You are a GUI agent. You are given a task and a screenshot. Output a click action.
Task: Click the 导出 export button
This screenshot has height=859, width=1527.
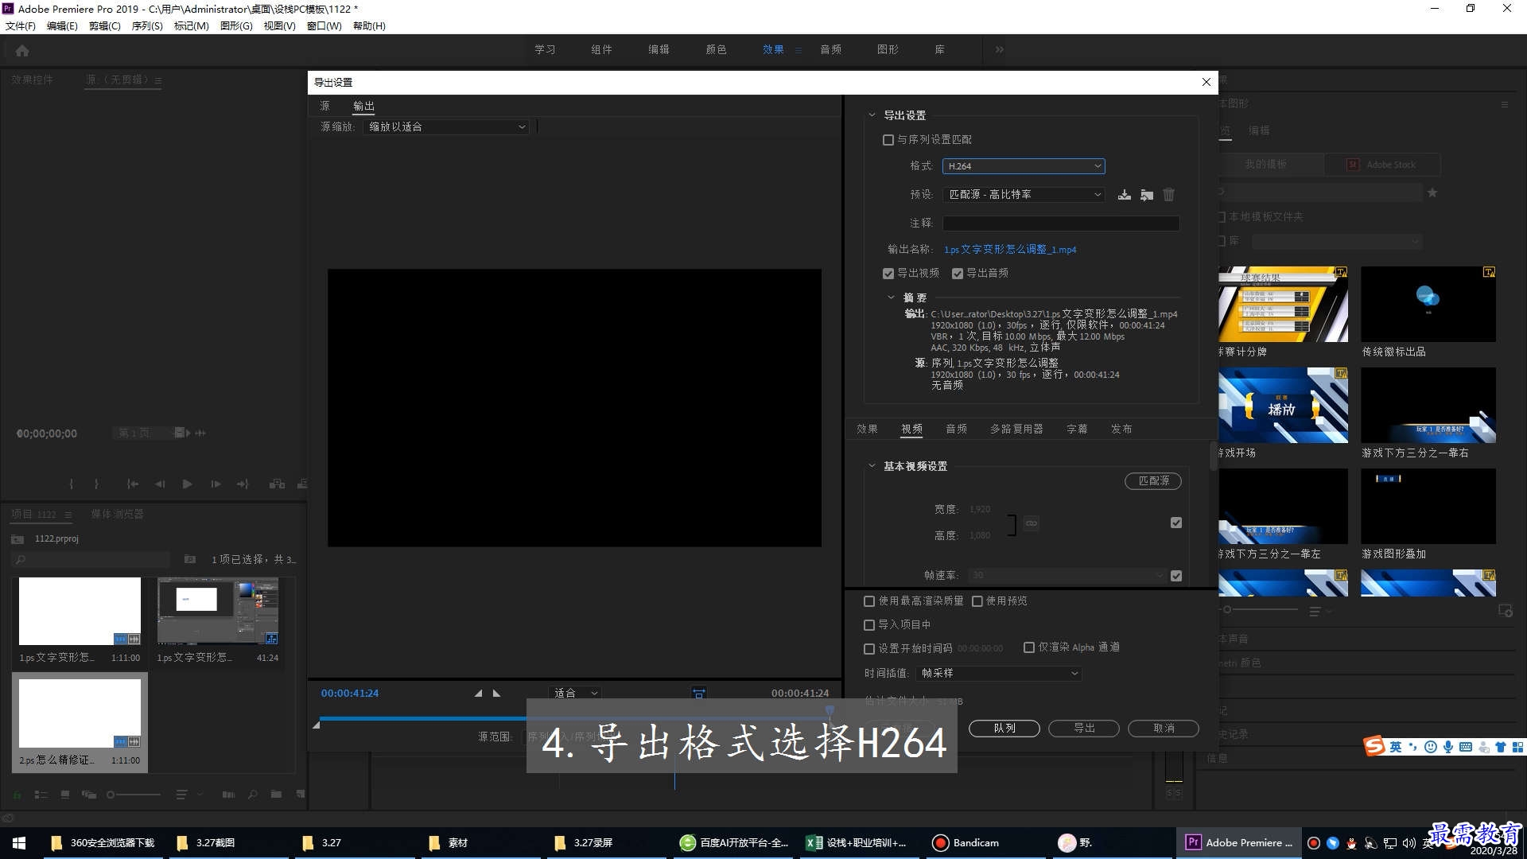click(1084, 729)
